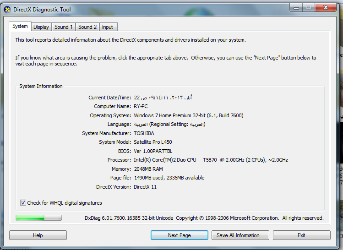Switch to the System tab
The width and height of the screenshot is (343, 250).
click(x=20, y=26)
